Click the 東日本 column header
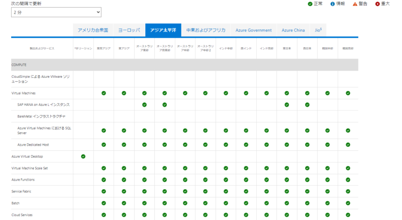 286,48
